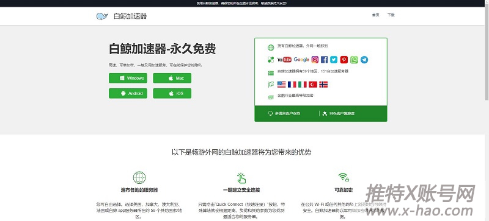Click the Wi-Fi lock icon above 可靠加密

(344, 177)
